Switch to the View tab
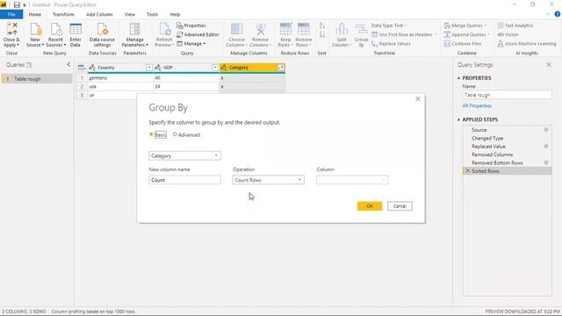Screen dimensions: 562x316 coord(130,14)
